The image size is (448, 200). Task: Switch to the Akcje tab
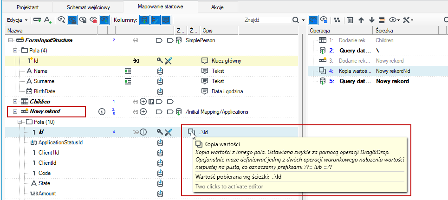pyautogui.click(x=217, y=7)
